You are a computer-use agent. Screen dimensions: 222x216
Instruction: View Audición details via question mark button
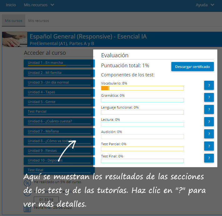[x=209, y=134]
